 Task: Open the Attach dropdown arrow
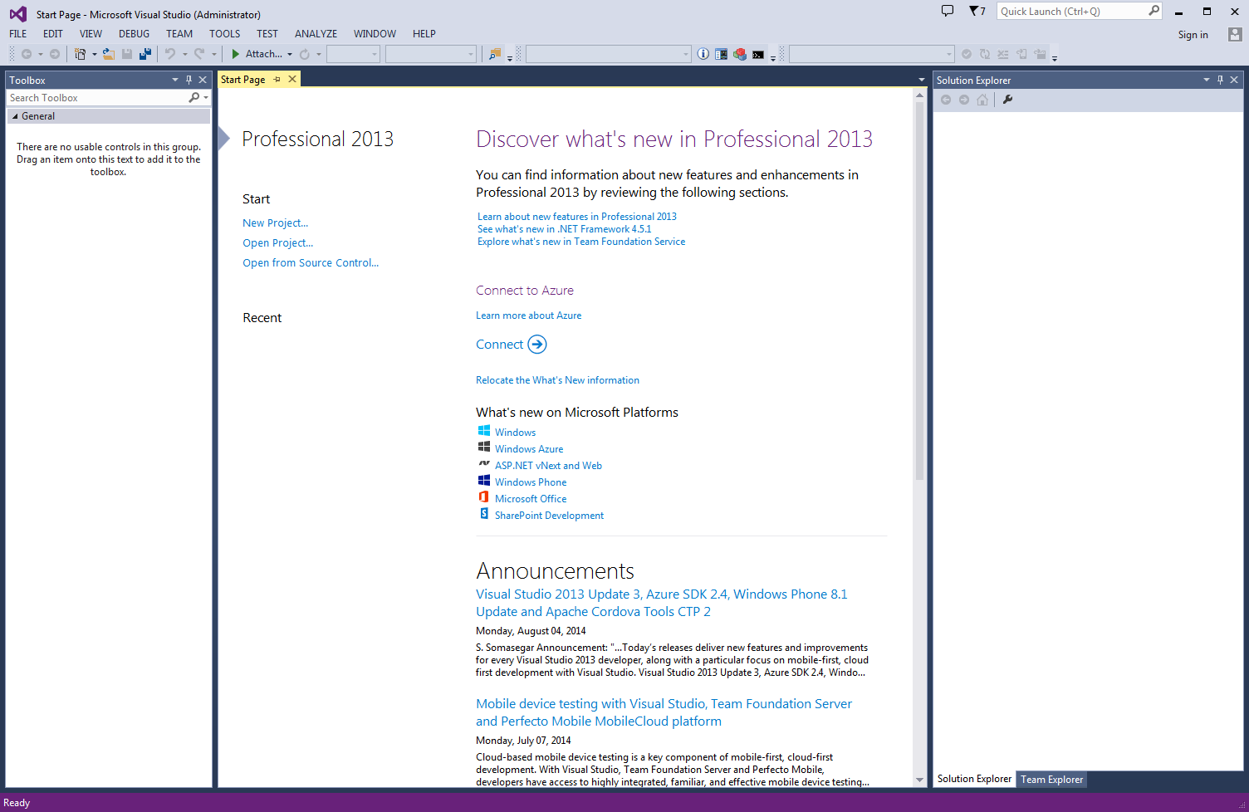click(x=290, y=55)
